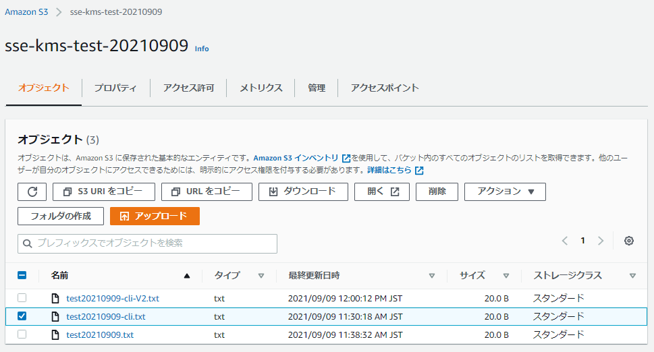Check the test20210909-cli-V2.txt checkbox
The height and width of the screenshot is (352, 654).
tap(22, 298)
